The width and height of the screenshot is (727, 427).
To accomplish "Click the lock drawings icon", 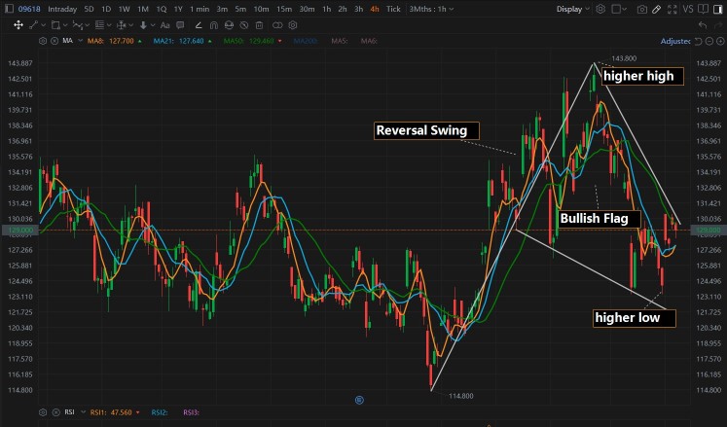I will (229, 25).
